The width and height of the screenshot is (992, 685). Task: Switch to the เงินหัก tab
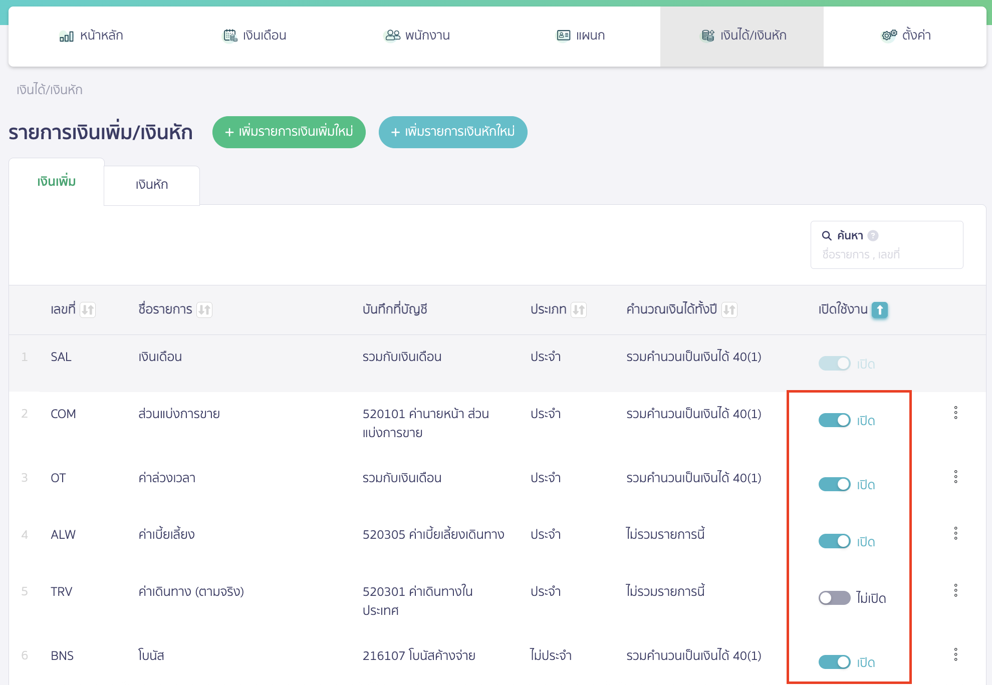tap(151, 185)
